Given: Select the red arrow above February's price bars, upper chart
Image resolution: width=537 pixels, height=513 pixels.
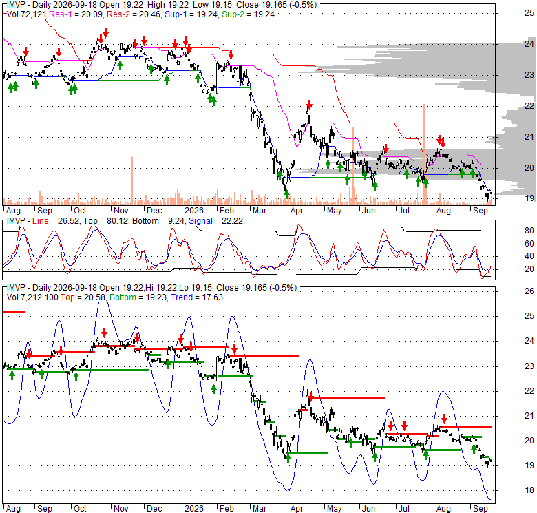Looking at the screenshot, I should click(231, 54).
